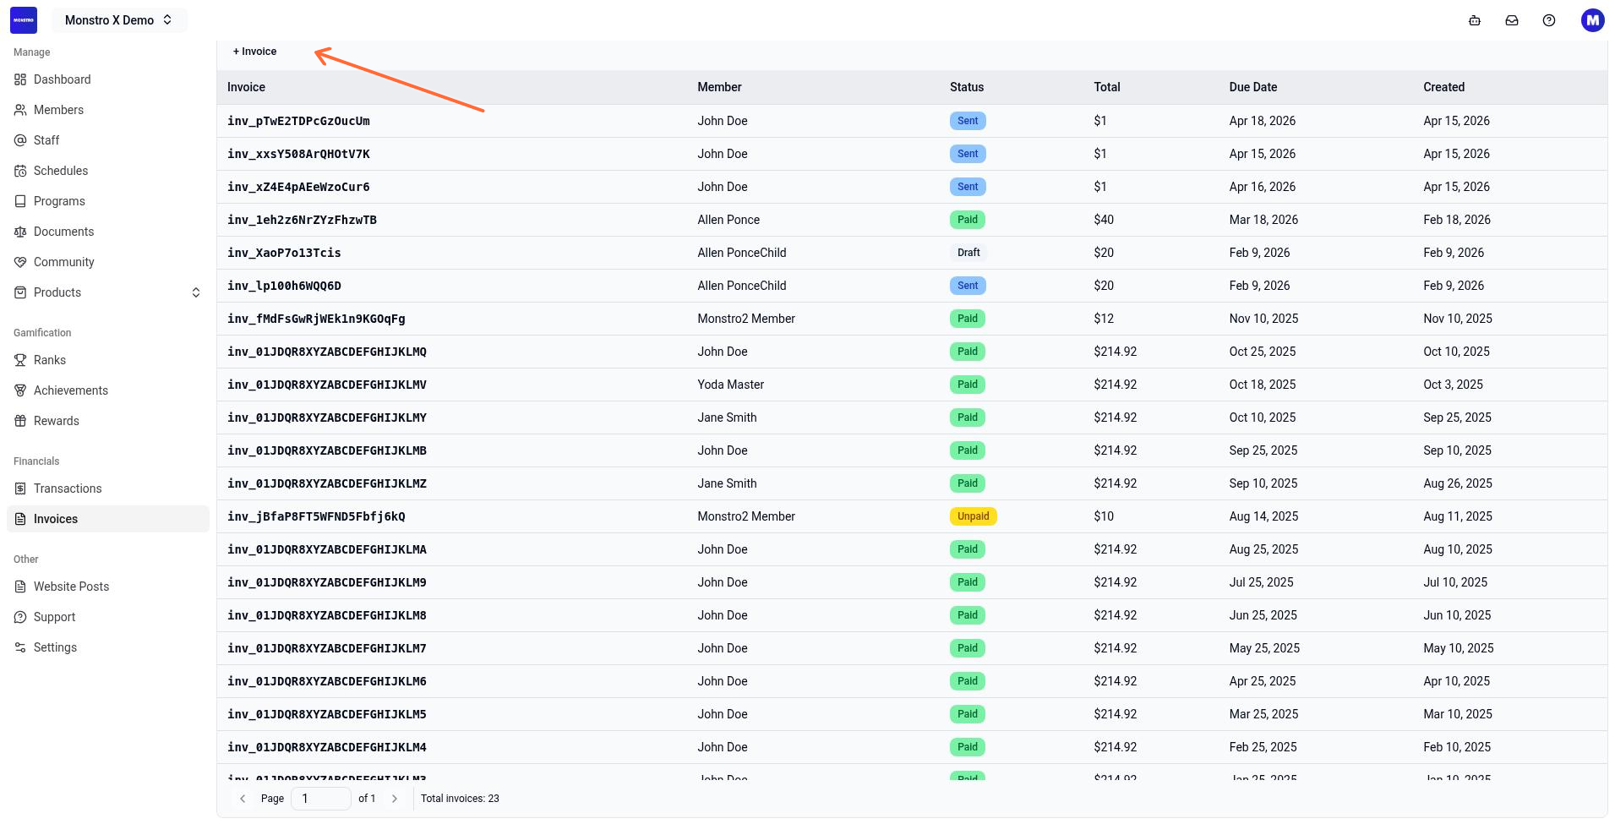Select Achievements menu item
This screenshot has height=835, width=1615.
coord(108,390)
